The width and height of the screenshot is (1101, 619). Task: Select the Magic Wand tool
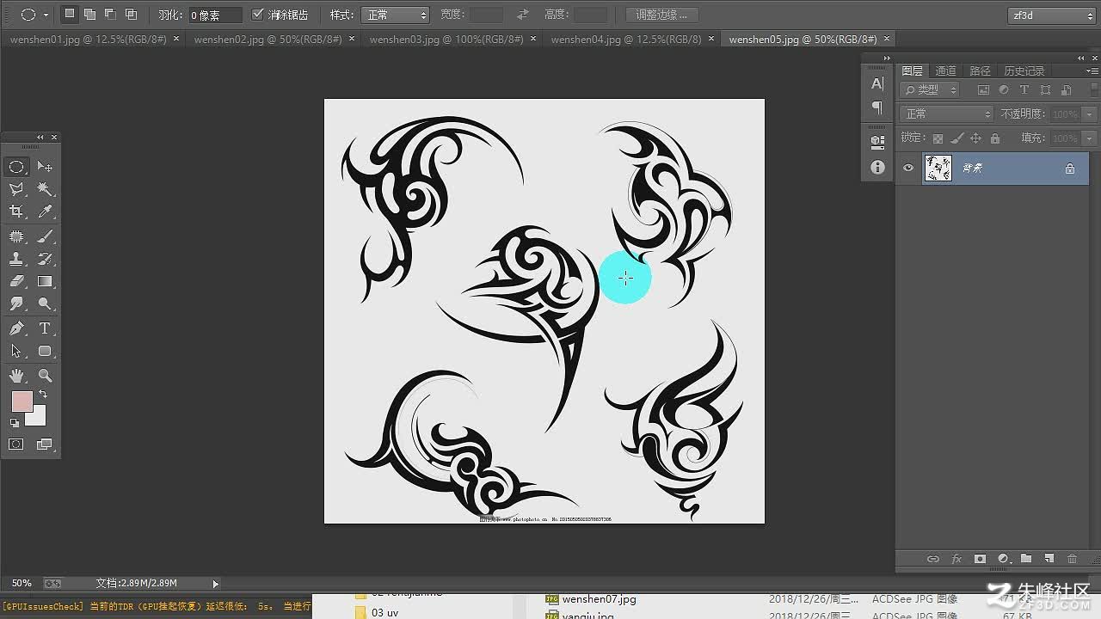[45, 189]
